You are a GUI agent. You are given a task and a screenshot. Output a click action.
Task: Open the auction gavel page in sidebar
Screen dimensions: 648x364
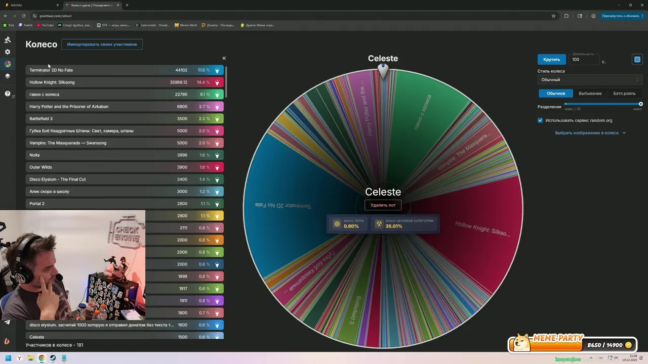(x=8, y=39)
